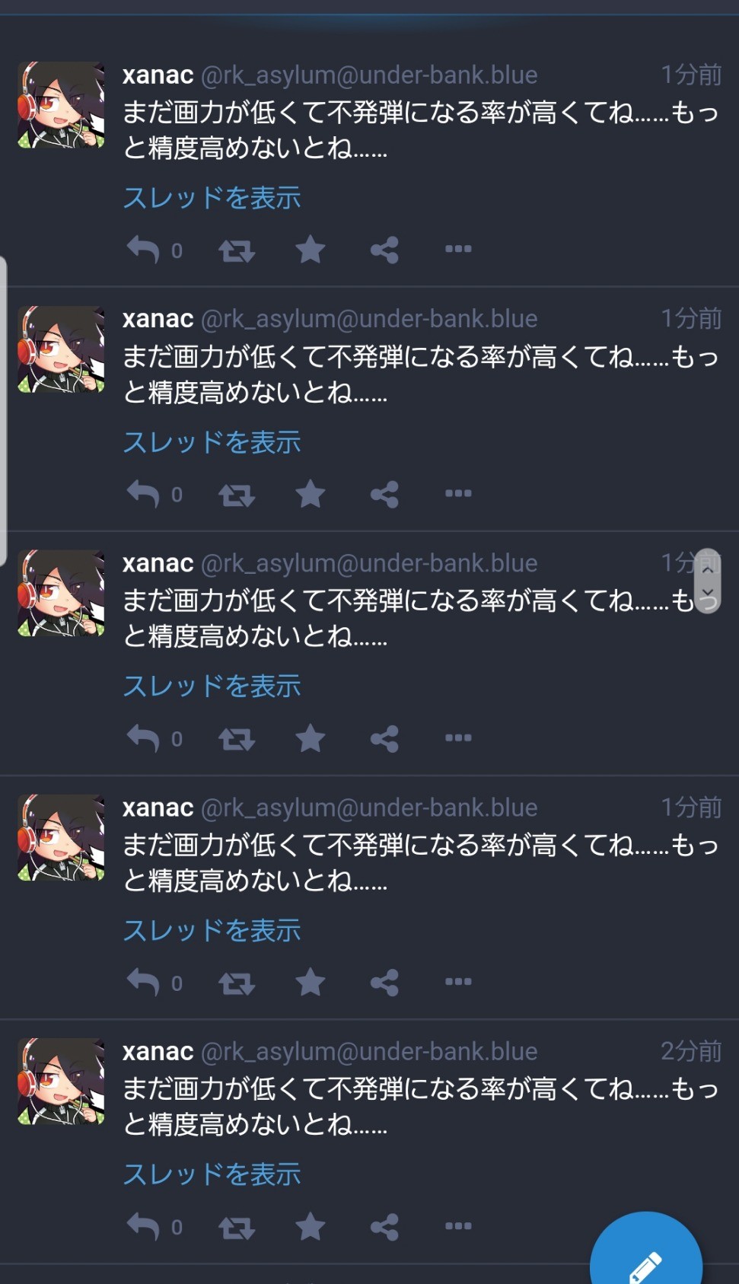Viewport: 739px width, 1284px height.
Task: Open xanac avatar on second post
Action: pyautogui.click(x=62, y=349)
